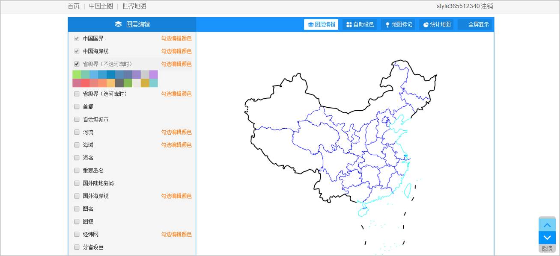Switch to the 图层编辑 toolbar tab

(321, 24)
